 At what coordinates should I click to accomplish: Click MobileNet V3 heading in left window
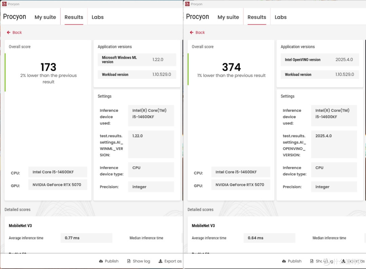point(20,226)
